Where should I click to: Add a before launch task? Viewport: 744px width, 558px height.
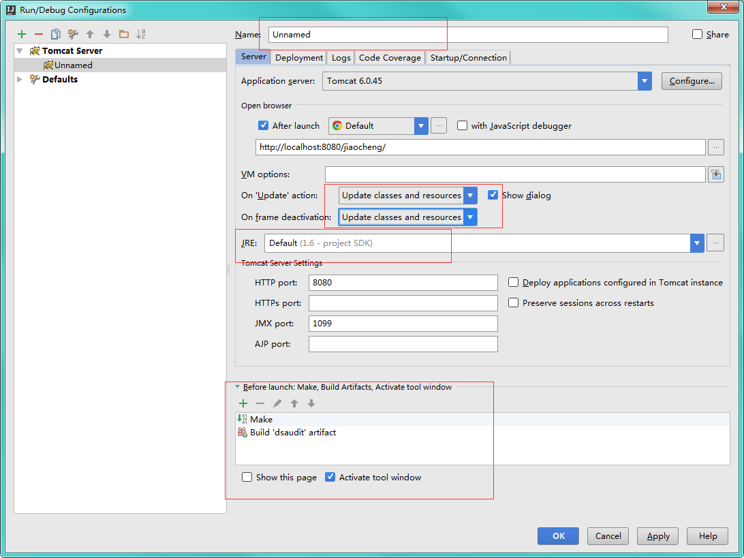[243, 403]
